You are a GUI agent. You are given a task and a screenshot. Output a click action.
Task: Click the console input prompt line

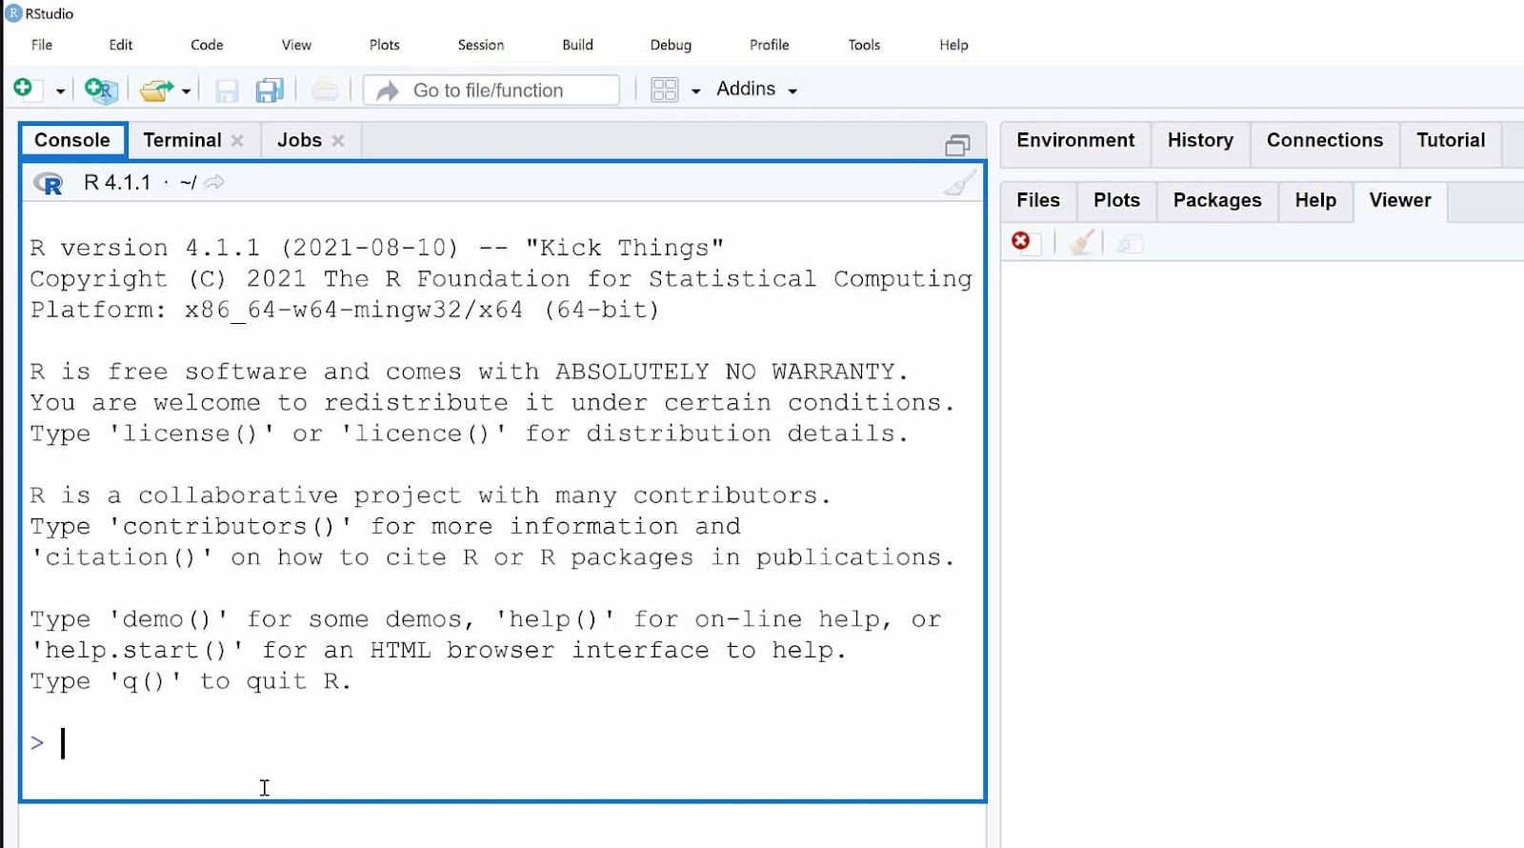click(x=503, y=743)
